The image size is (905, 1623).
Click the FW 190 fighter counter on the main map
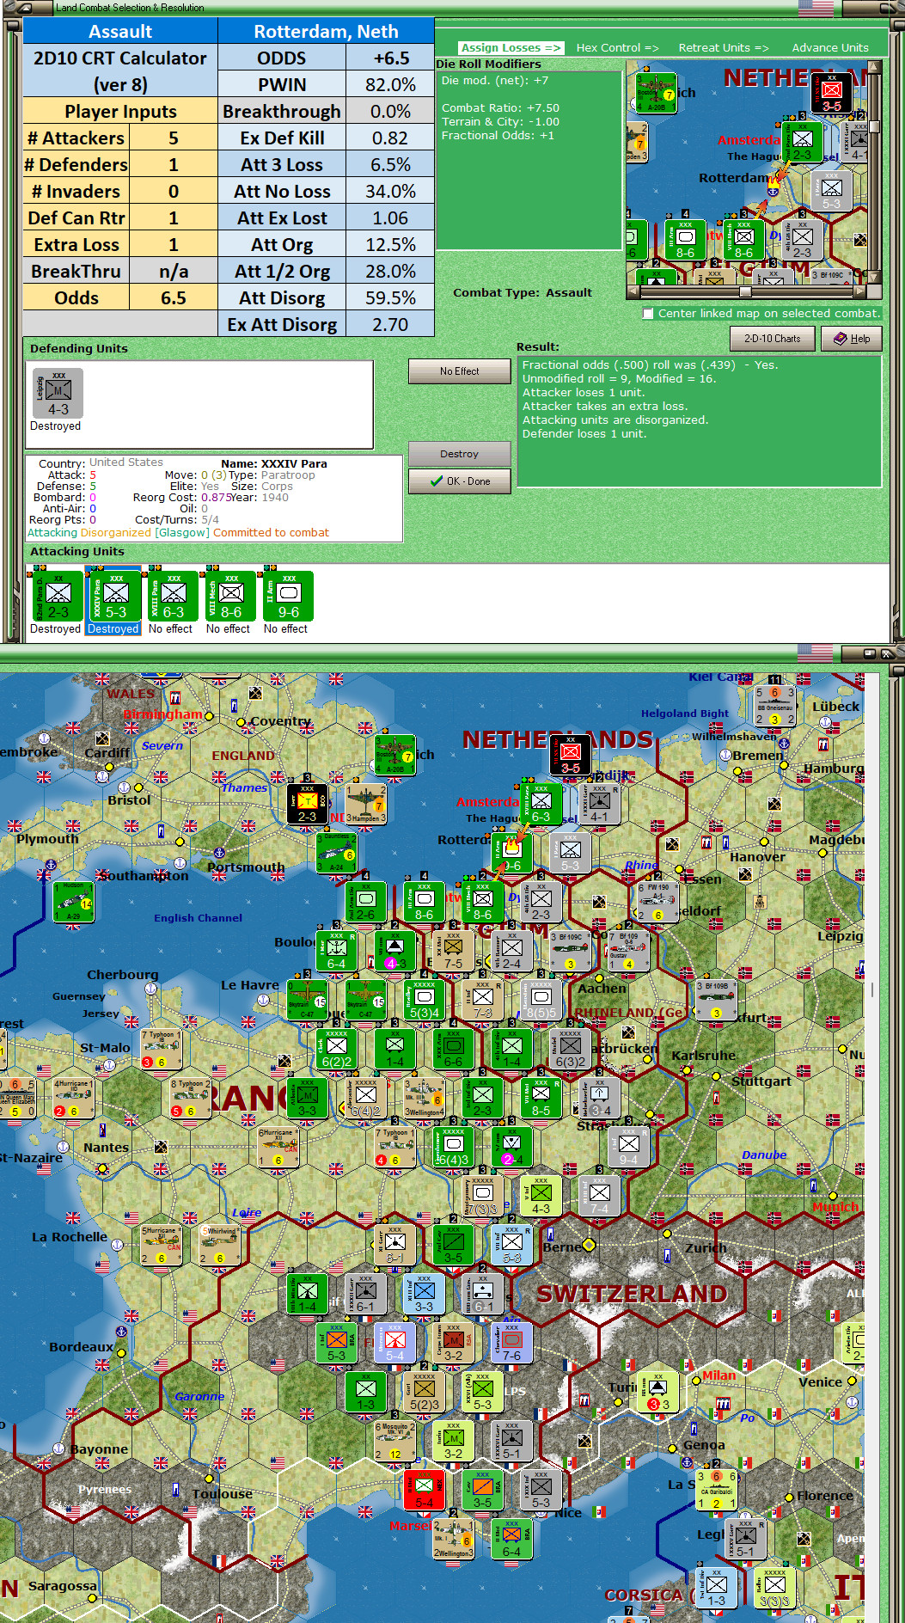658,902
